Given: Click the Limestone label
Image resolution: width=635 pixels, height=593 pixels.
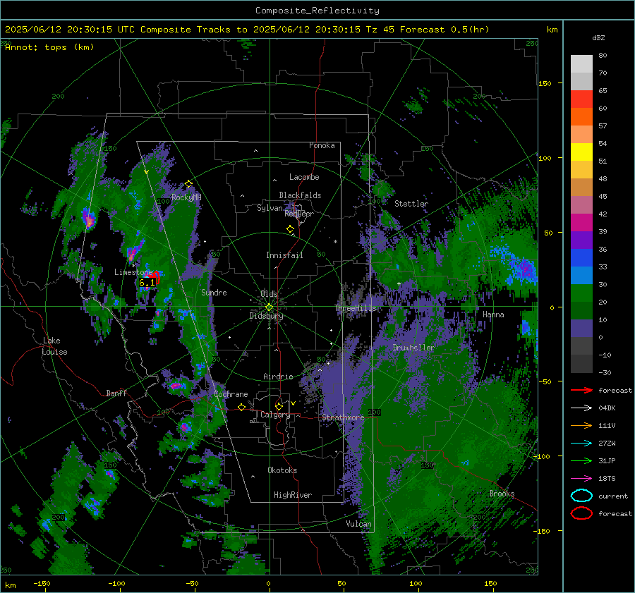Looking at the screenshot, I should click(133, 272).
